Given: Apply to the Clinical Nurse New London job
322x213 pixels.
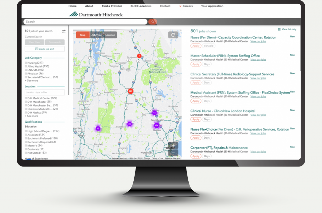Looking at the screenshot, I should point(196,119).
